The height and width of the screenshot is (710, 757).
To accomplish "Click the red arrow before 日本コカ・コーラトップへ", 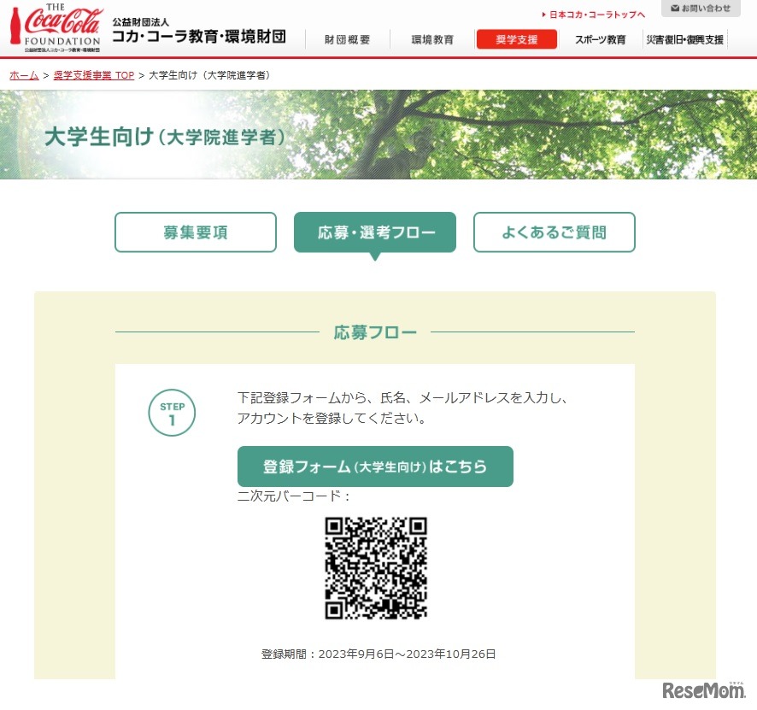I will click(544, 15).
